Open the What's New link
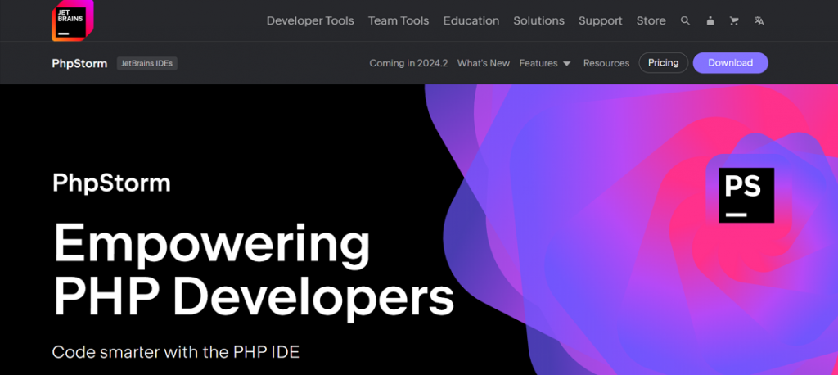The width and height of the screenshot is (838, 375). [483, 63]
